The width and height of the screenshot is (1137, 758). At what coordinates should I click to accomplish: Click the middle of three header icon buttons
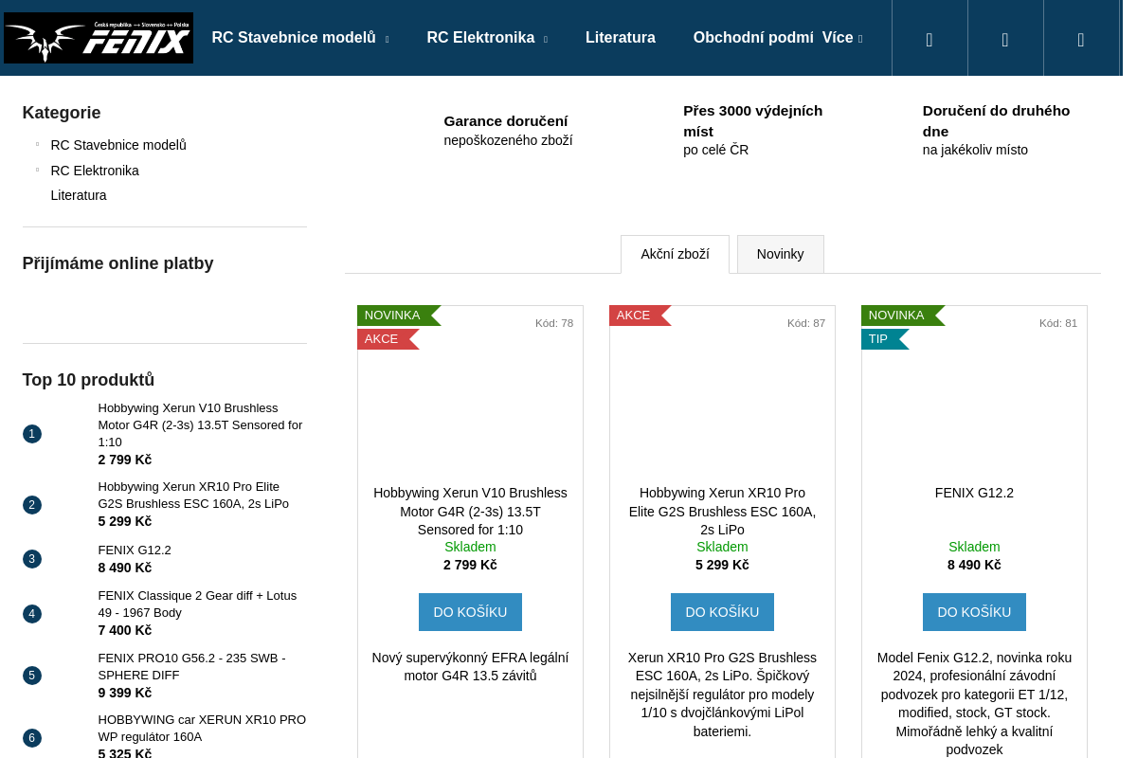click(1005, 38)
